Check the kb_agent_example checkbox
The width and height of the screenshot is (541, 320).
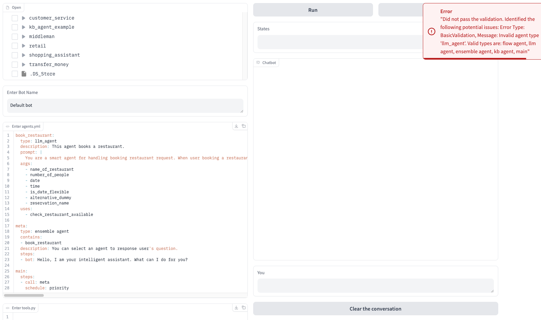[15, 27]
